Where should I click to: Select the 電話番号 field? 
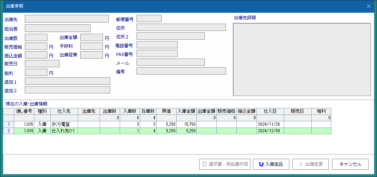[157, 45]
